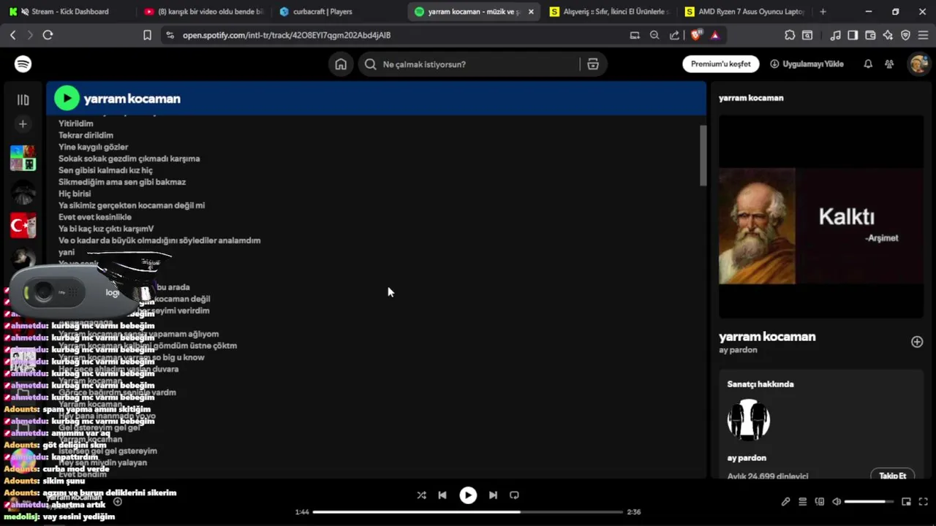Go back in browser history

coord(12,35)
